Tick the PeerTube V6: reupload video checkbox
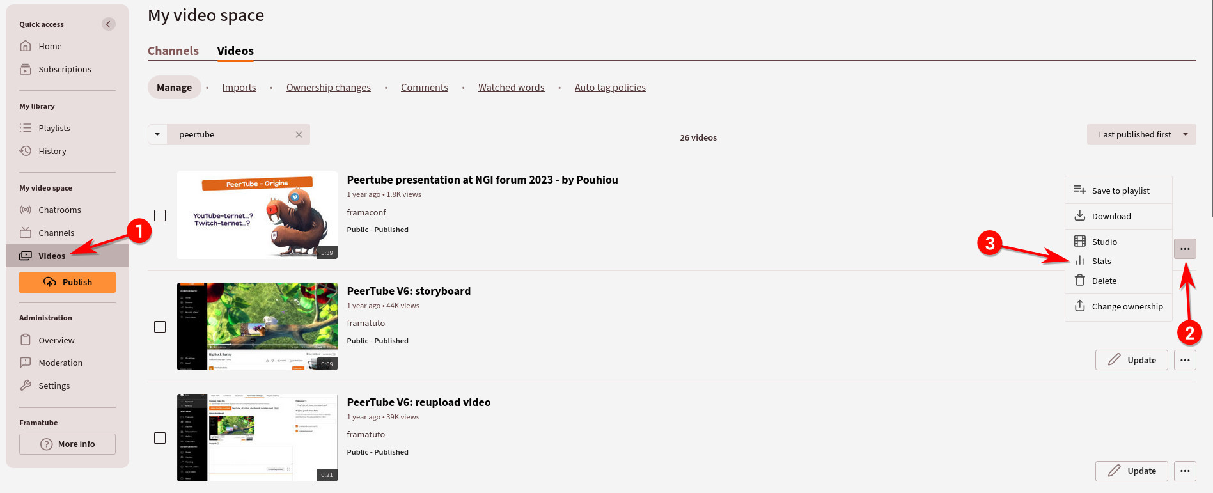 [x=160, y=438]
